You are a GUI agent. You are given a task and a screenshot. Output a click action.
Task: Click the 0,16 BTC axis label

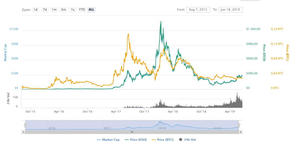point(277,29)
